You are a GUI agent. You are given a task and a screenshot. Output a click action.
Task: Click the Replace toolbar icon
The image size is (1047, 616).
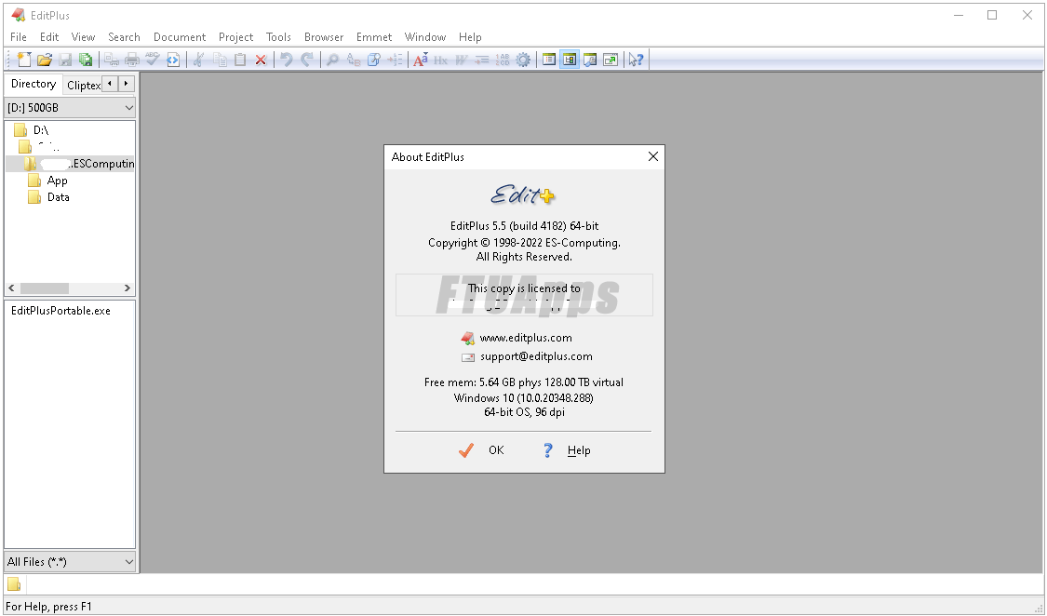tap(354, 60)
